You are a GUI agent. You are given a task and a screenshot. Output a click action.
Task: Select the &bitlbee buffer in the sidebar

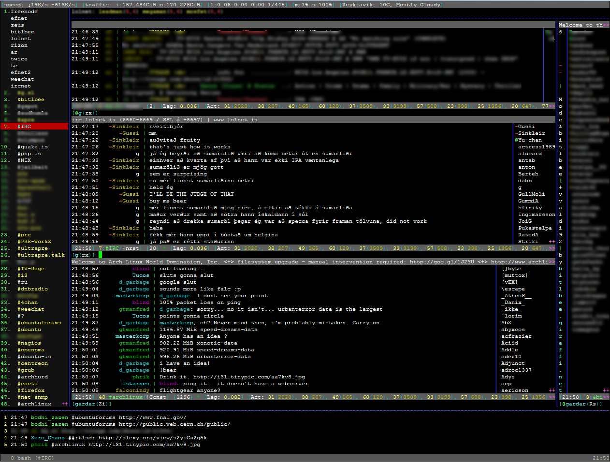coord(30,100)
